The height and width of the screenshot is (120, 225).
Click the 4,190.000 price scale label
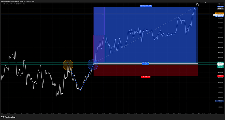[x=220, y=18]
